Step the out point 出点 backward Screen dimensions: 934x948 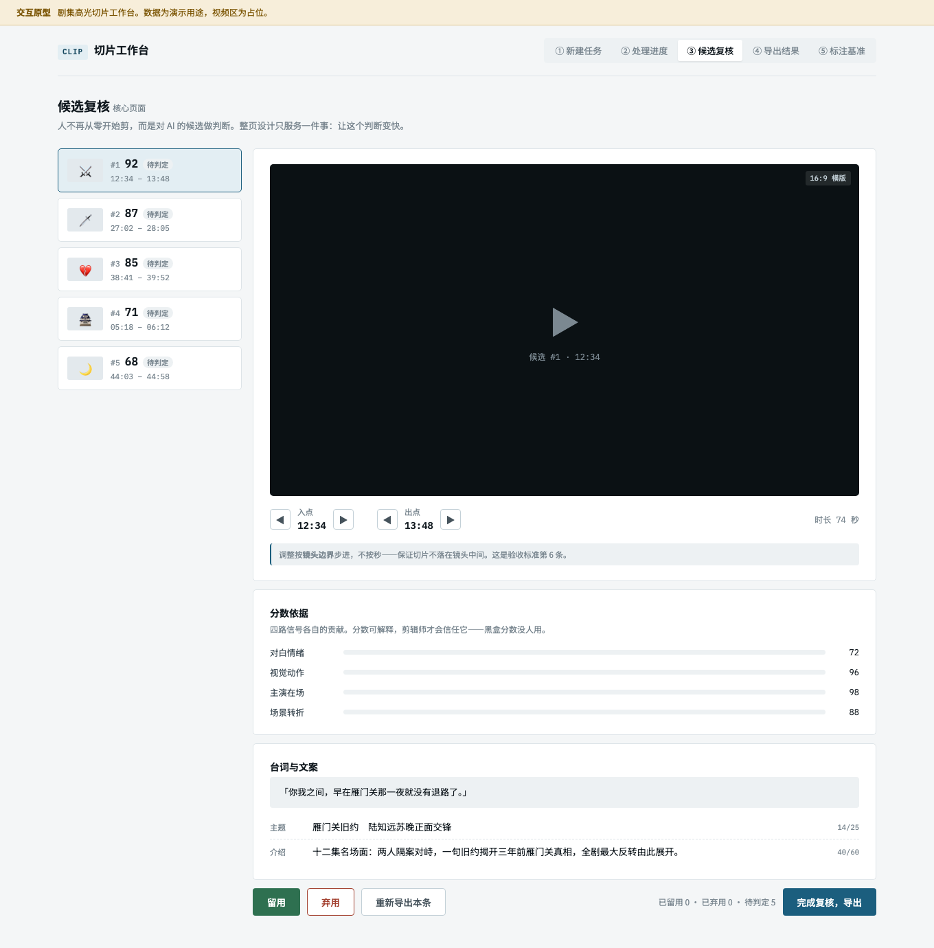pos(387,519)
